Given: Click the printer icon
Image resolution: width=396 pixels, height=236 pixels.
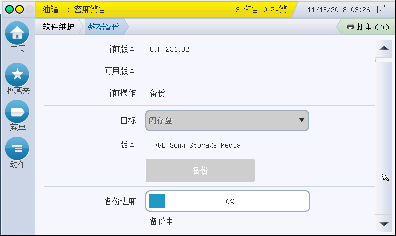Looking at the screenshot, I should (350, 27).
